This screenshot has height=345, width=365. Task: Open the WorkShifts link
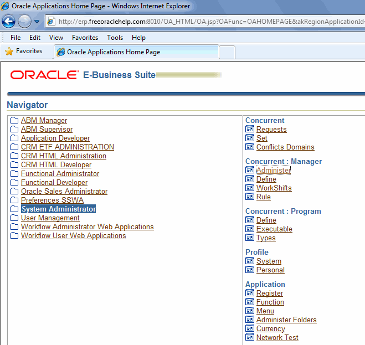click(x=274, y=188)
